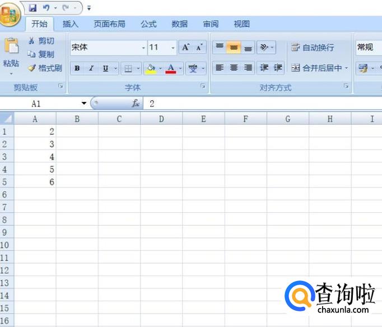Viewport: 382px width, 327px height.
Task: Select the Format Painter (格式刷)
Action: [x=45, y=68]
